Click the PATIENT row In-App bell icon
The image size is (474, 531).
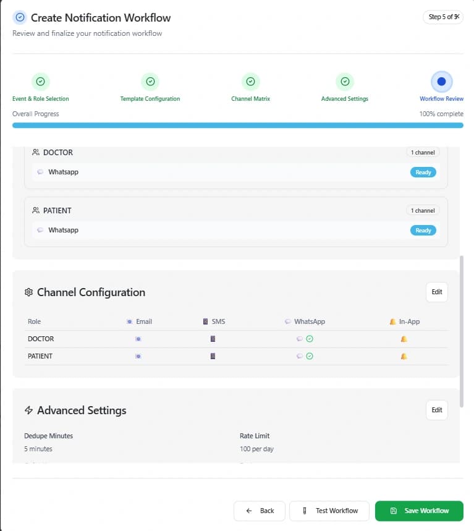(x=404, y=356)
